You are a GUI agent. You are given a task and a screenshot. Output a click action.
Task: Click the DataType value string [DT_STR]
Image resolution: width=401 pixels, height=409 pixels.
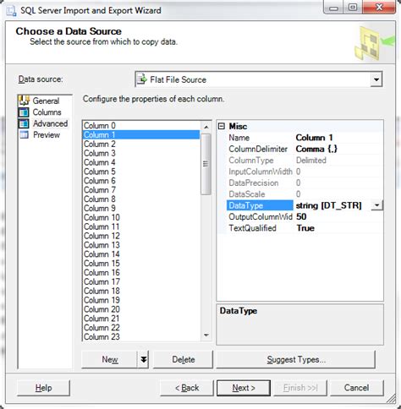[x=328, y=205]
